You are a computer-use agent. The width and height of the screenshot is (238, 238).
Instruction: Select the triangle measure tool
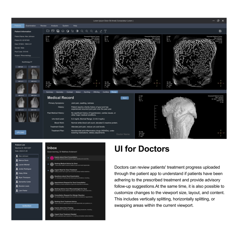point(96,31)
